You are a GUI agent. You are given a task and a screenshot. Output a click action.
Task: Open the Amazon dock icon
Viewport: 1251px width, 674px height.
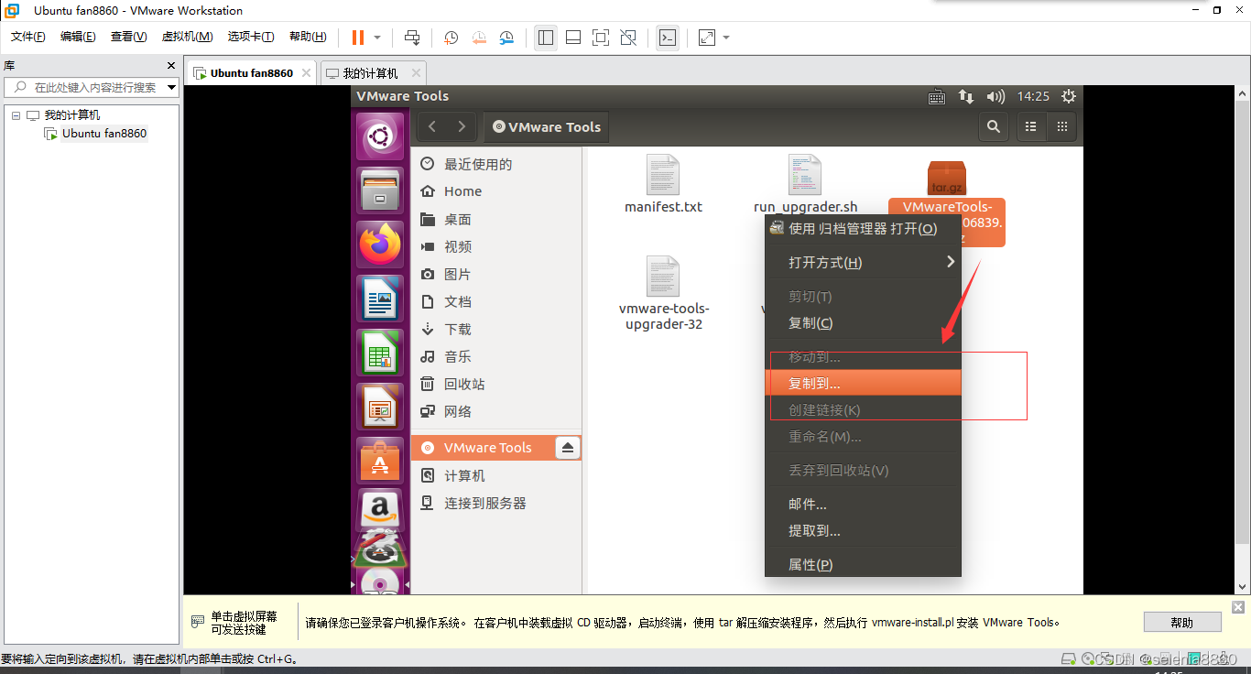380,509
